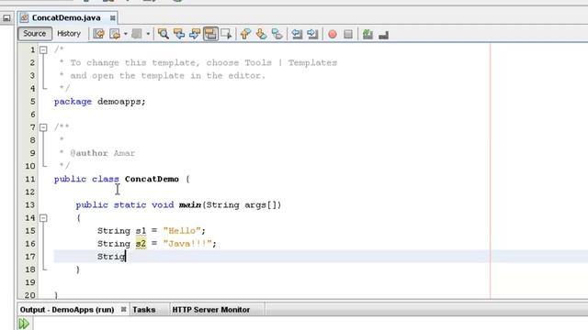Screen dimensions: 588x330
Task: Click the Last Edit toolbar icon
Action: tap(98, 34)
